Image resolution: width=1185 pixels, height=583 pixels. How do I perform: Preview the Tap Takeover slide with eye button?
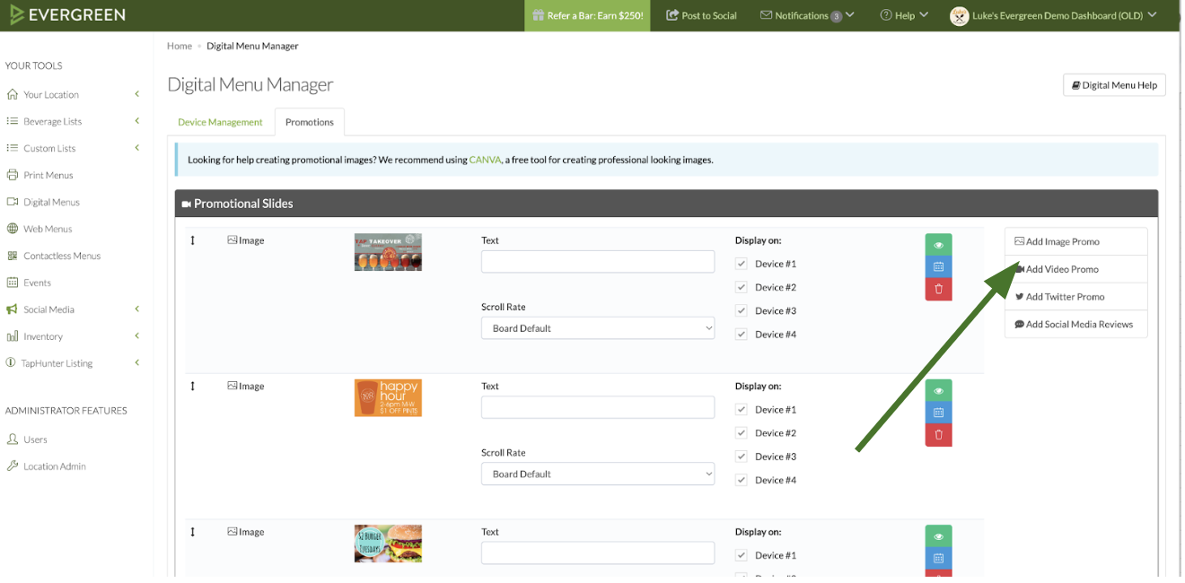(938, 245)
